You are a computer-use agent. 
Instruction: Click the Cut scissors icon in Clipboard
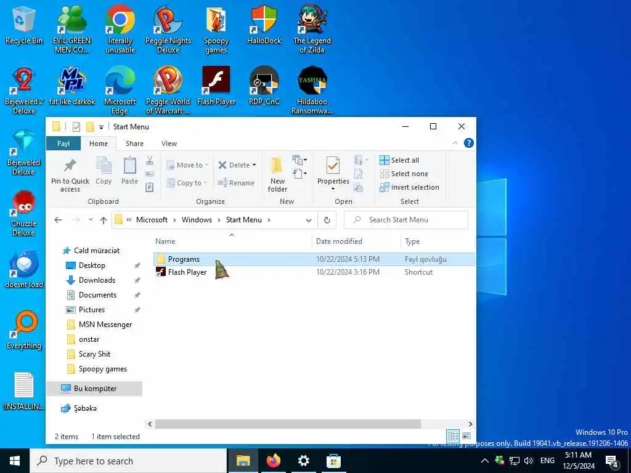[150, 161]
